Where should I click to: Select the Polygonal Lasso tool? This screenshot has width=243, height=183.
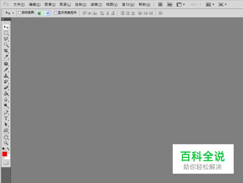(x=6, y=39)
